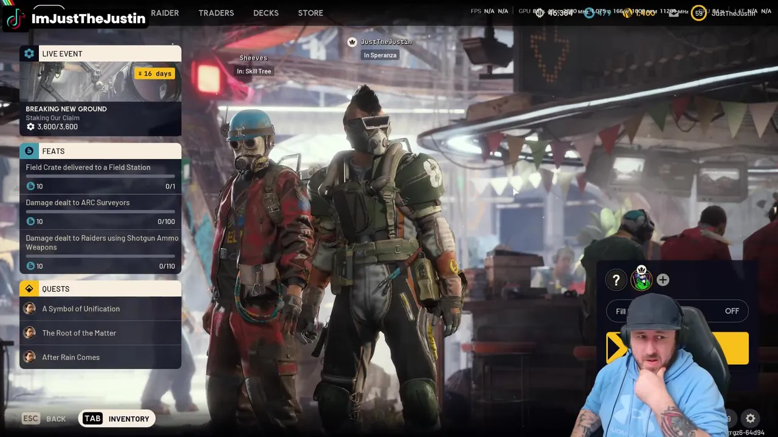Open settings gear in bottom right
778x437 pixels.
pyautogui.click(x=751, y=419)
